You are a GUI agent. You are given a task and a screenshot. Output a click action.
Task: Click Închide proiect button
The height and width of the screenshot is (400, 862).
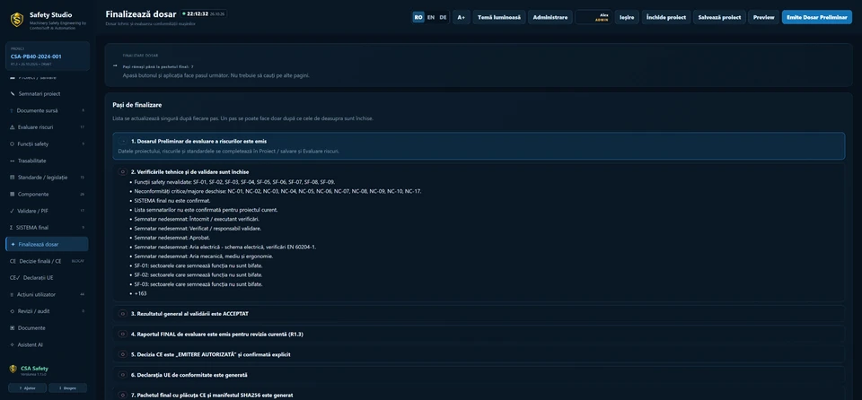tap(665, 17)
